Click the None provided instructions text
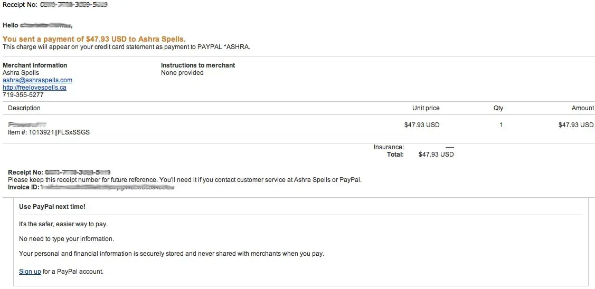 pos(182,73)
